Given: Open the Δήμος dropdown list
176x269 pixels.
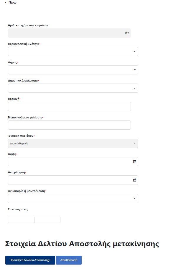Looking at the screenshot, I should pos(73,70).
